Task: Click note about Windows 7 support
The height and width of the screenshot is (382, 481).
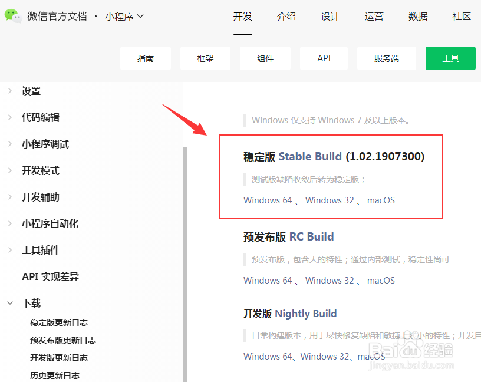Action: tap(331, 120)
